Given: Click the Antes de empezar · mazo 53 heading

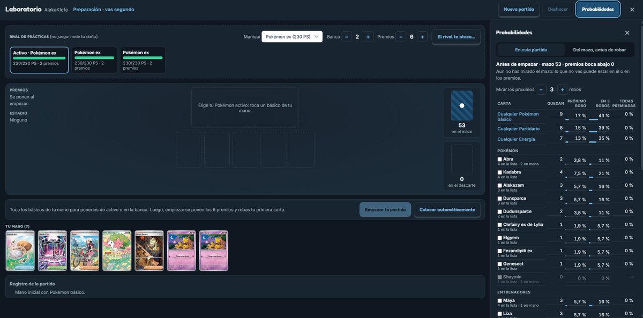Looking at the screenshot, I should 555,64.
